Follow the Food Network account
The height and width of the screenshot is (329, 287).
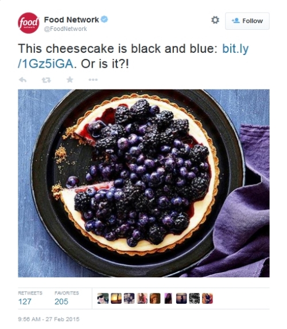[247, 21]
